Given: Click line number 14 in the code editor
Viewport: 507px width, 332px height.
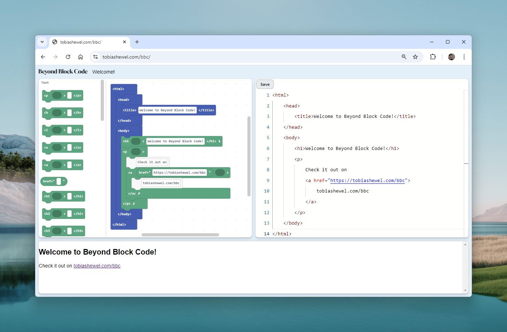Looking at the screenshot, I should pyautogui.click(x=267, y=234).
